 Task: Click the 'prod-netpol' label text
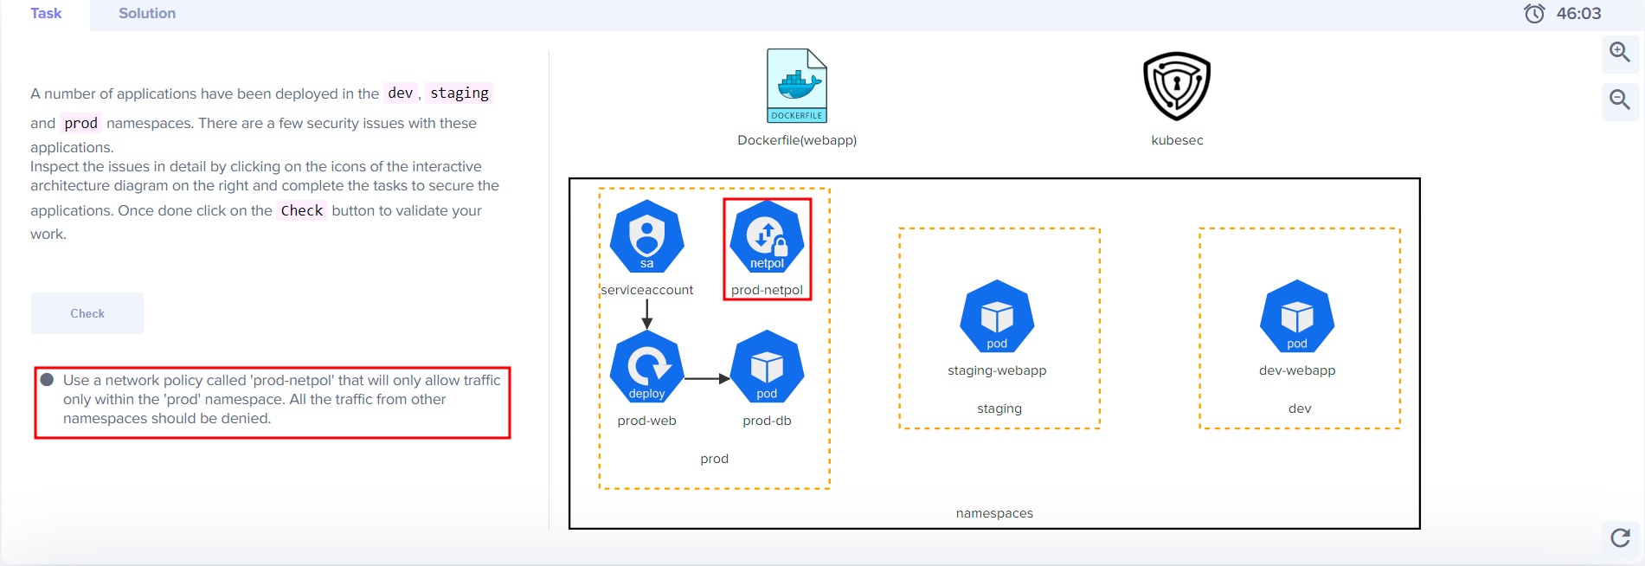768,290
